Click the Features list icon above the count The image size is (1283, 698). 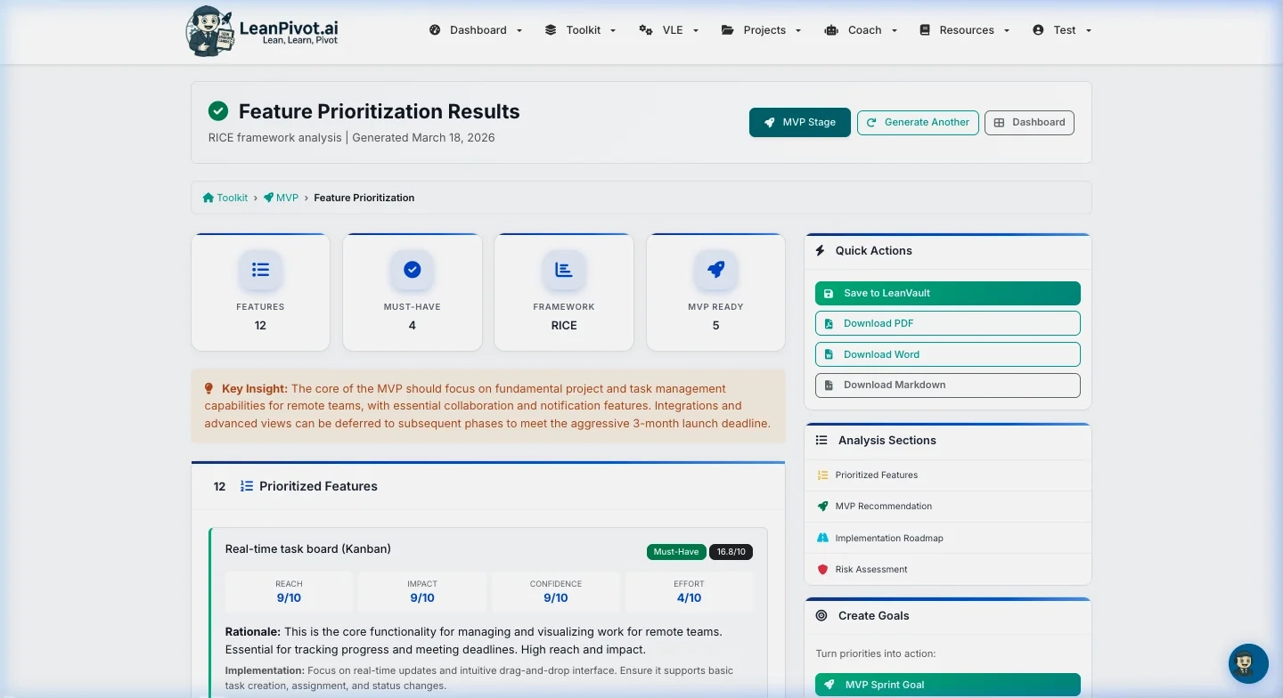coord(260,270)
